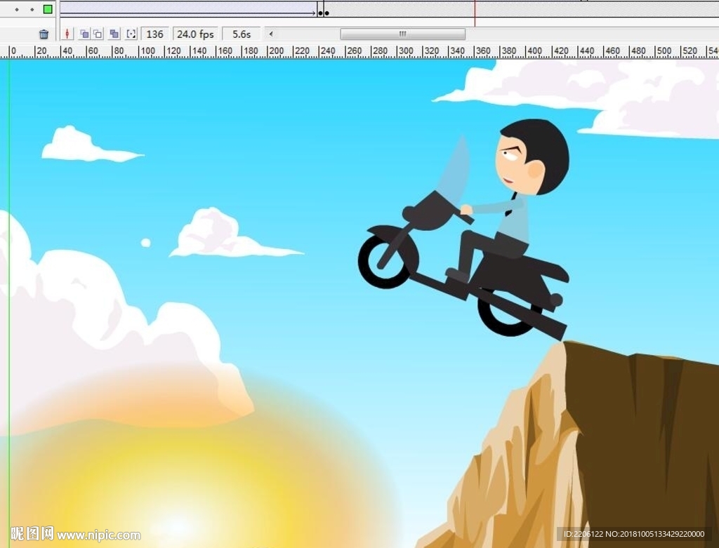Select the second keyframe after the tween
The height and width of the screenshot is (548, 719).
326,13
